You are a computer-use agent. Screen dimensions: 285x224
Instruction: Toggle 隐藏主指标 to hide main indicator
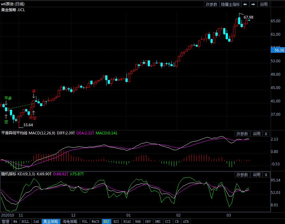tap(230, 4)
